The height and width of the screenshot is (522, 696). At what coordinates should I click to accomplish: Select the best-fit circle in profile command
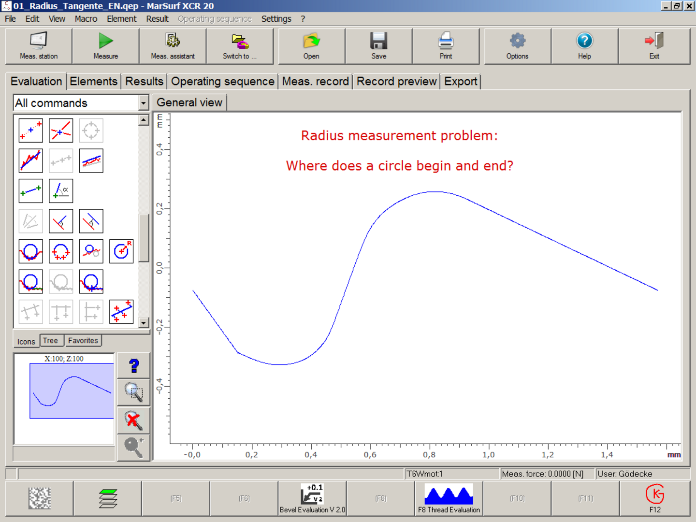tap(31, 251)
